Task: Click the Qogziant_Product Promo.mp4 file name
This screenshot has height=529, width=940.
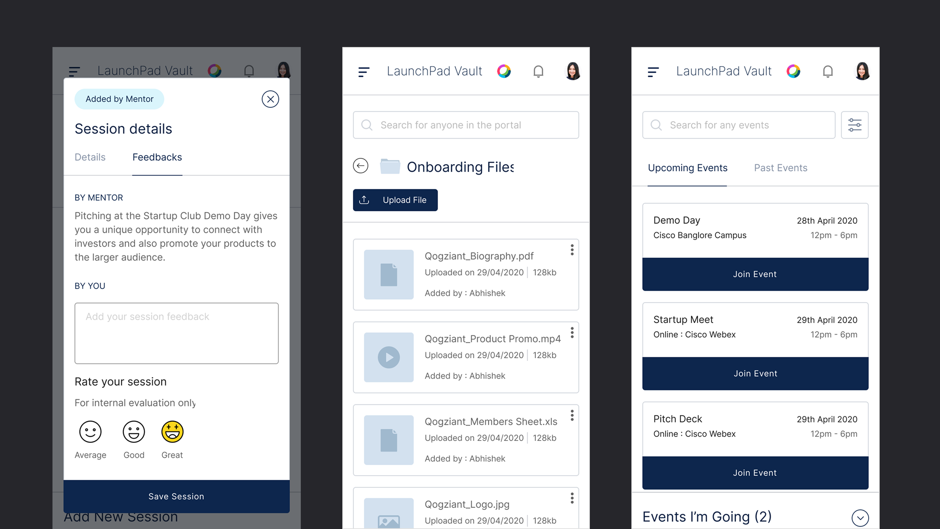Action: pos(493,339)
